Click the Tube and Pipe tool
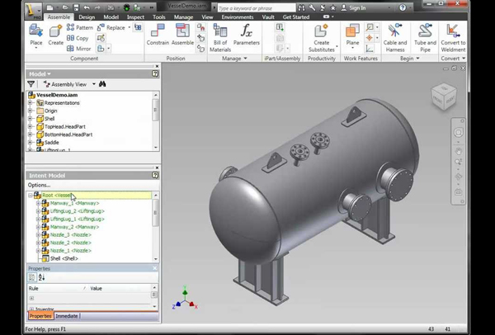 tap(425, 35)
